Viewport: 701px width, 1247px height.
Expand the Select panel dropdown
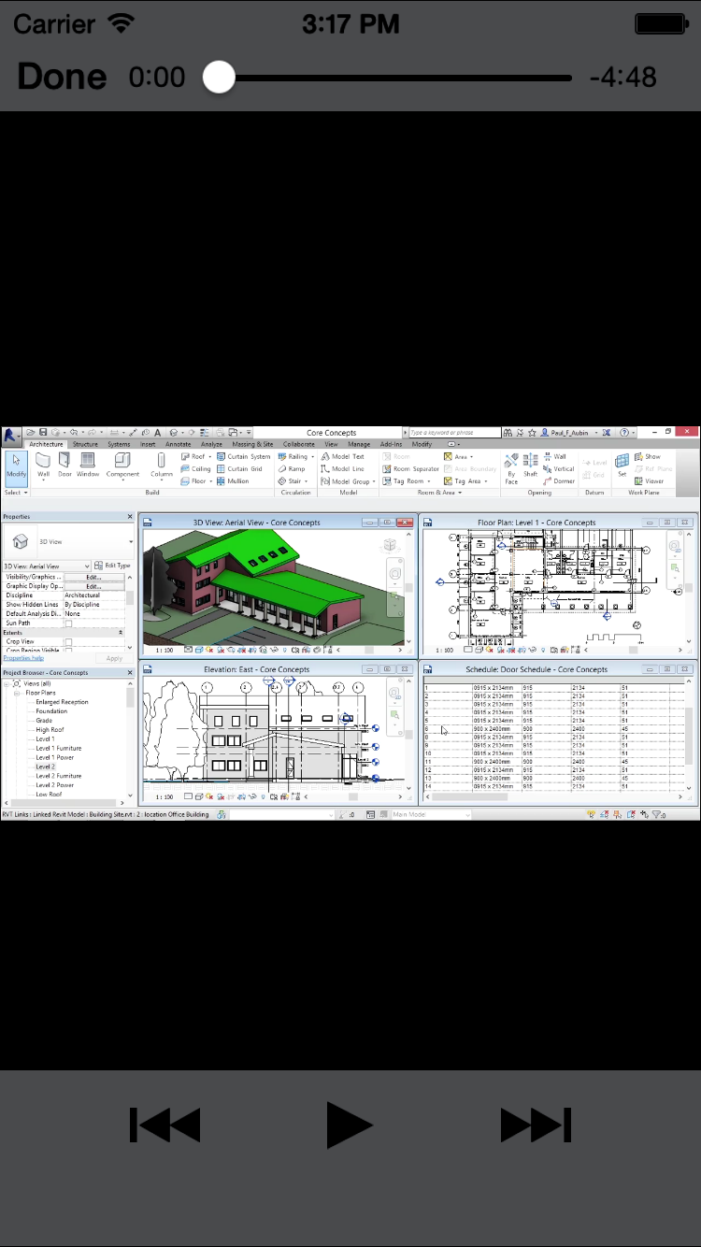tap(14, 493)
